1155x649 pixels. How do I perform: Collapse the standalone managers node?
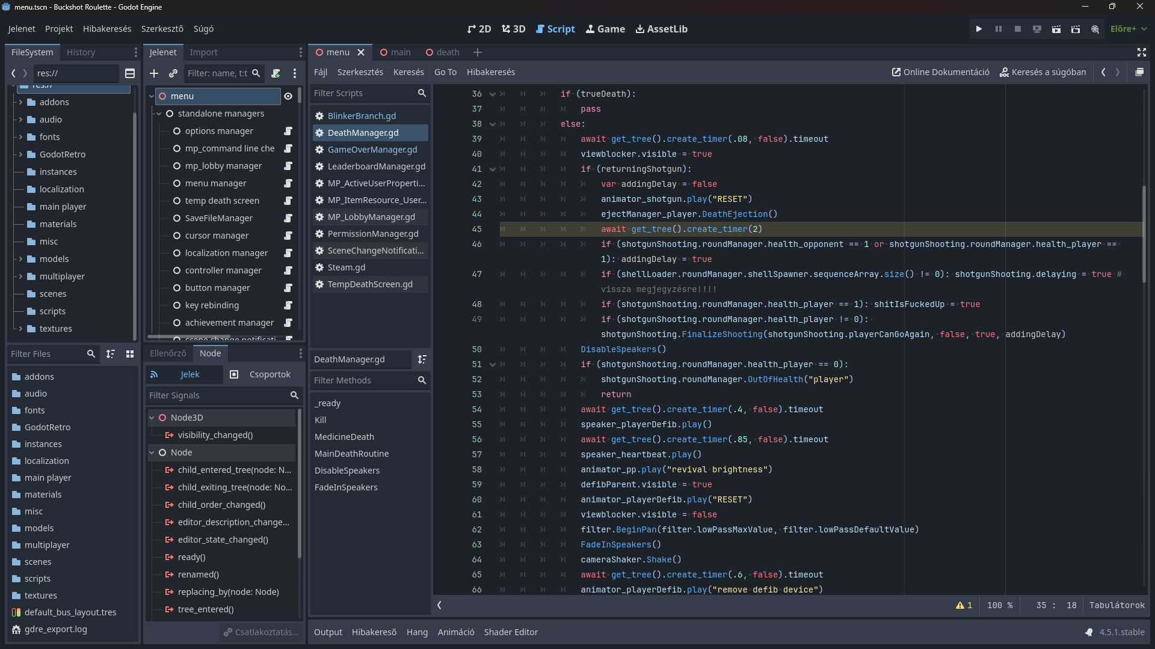[159, 114]
